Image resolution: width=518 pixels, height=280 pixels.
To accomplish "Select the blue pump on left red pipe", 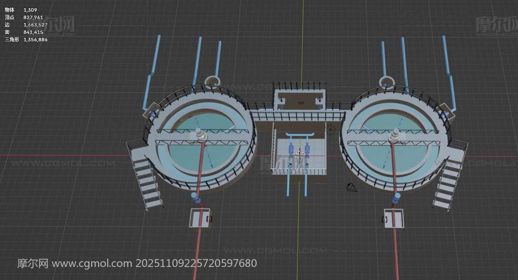I will [196, 198].
